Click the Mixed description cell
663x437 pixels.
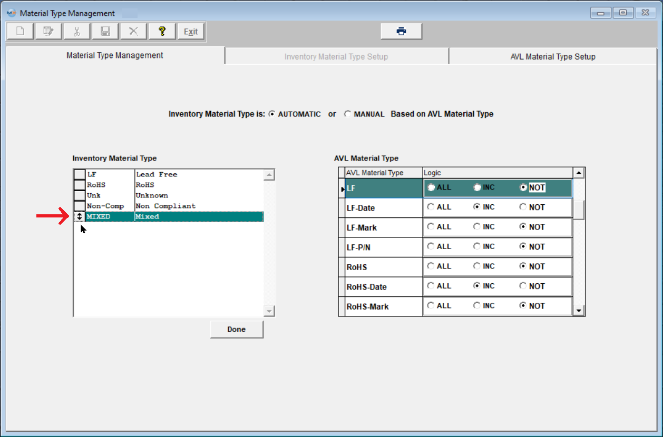[199, 216]
